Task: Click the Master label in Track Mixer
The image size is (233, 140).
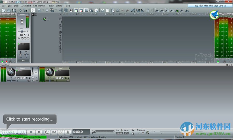Action: click(23, 68)
